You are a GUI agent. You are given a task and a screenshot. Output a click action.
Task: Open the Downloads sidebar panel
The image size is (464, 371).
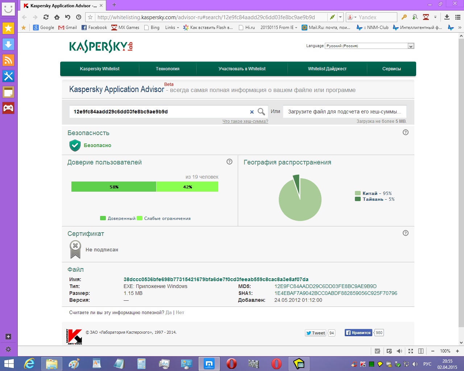pos(8,44)
